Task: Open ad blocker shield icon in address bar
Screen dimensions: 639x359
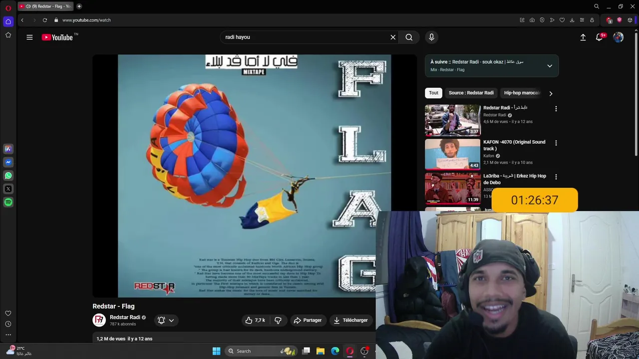Action: coord(542,20)
